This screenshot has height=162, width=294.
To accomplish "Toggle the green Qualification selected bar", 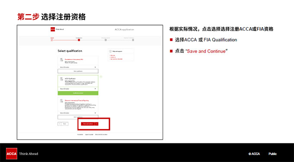I will pyautogui.click(x=78, y=93).
